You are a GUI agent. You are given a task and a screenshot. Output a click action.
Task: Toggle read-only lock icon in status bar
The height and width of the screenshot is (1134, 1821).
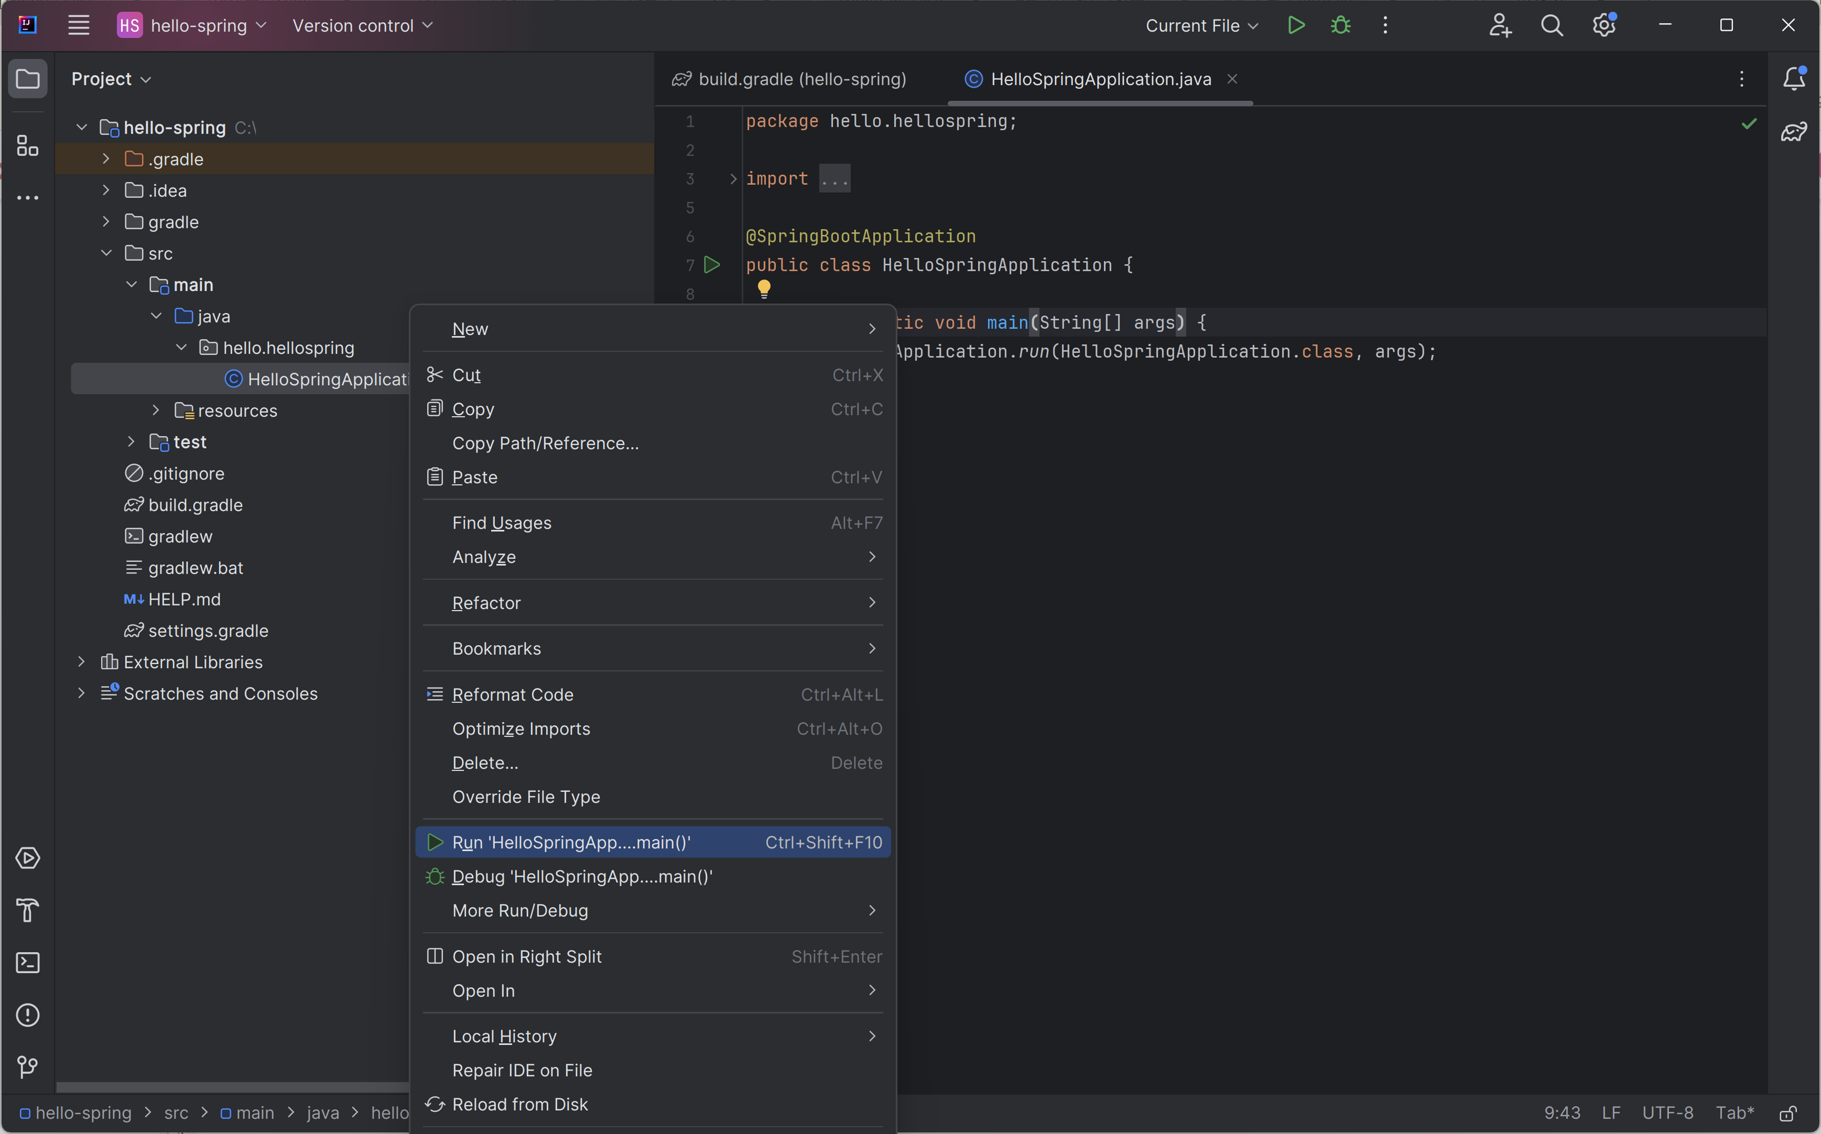1788,1113
